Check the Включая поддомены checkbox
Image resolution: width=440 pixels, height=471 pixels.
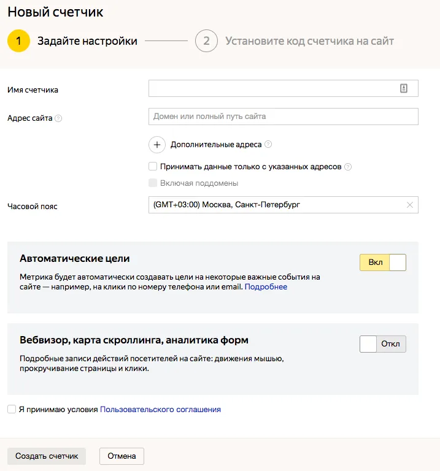[x=153, y=183]
